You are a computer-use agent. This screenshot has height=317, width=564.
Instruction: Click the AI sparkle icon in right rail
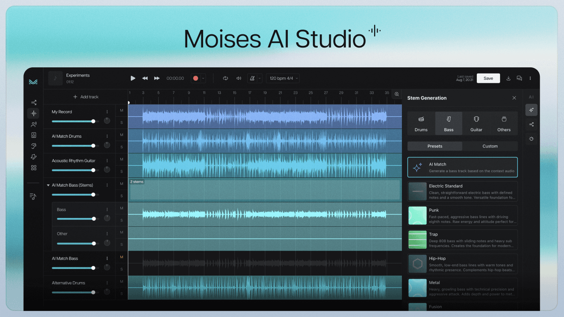[531, 110]
